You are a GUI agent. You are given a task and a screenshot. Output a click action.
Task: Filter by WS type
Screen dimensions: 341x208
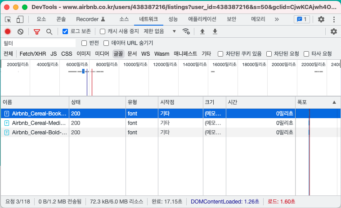[x=145, y=54]
